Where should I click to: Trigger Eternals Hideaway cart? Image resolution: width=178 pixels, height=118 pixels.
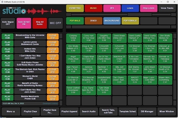pos(165,59)
